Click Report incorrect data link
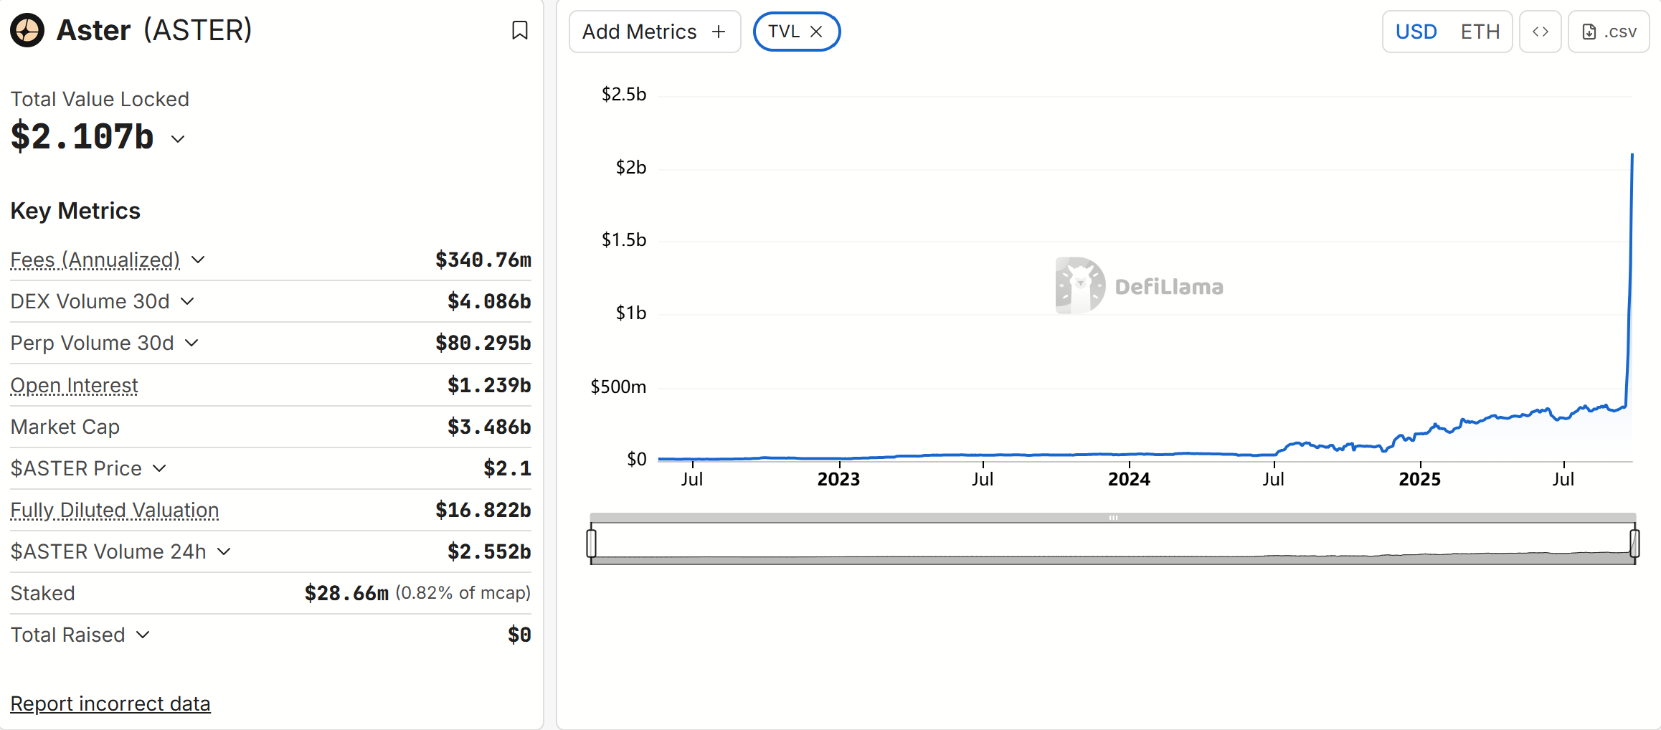1661x730 pixels. (x=110, y=703)
